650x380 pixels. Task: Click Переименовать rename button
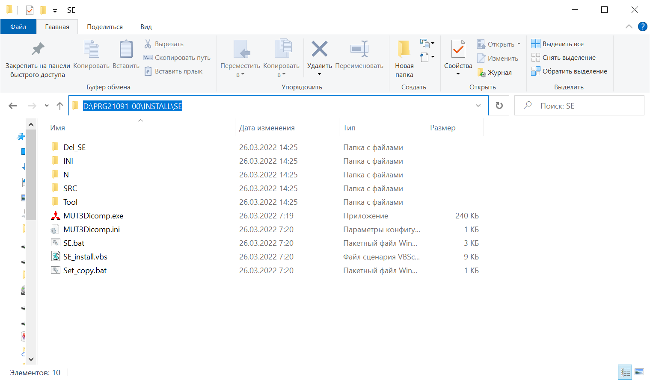click(359, 54)
